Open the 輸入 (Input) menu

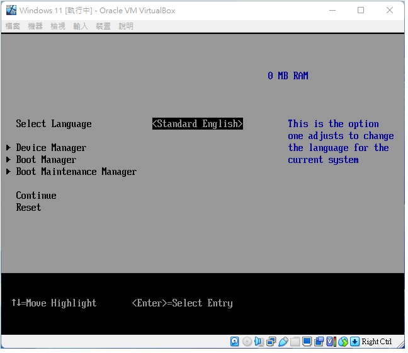(81, 26)
